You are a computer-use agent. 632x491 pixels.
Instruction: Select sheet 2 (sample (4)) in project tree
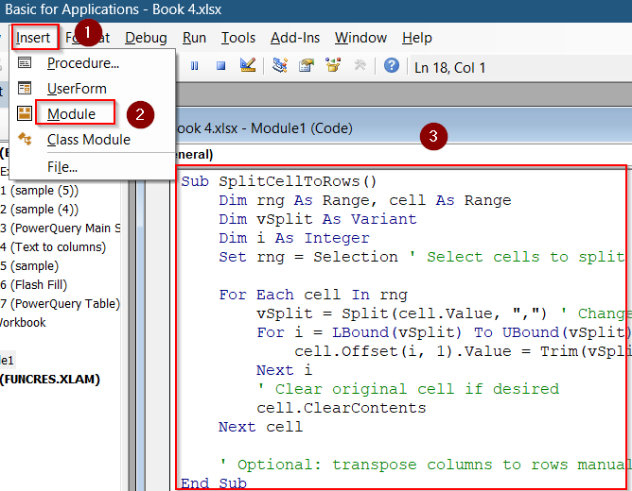(x=40, y=209)
